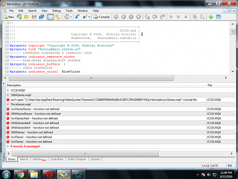Click the Step Over debug icon
Image resolution: width=238 pixels, height=179 pixels.
tap(155, 17)
